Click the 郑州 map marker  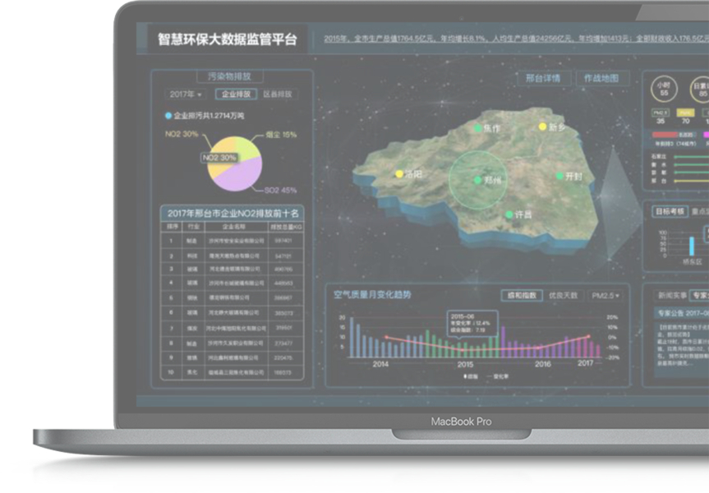coord(477,179)
